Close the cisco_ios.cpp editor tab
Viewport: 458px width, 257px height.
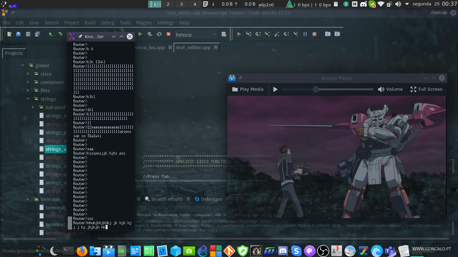point(170,48)
